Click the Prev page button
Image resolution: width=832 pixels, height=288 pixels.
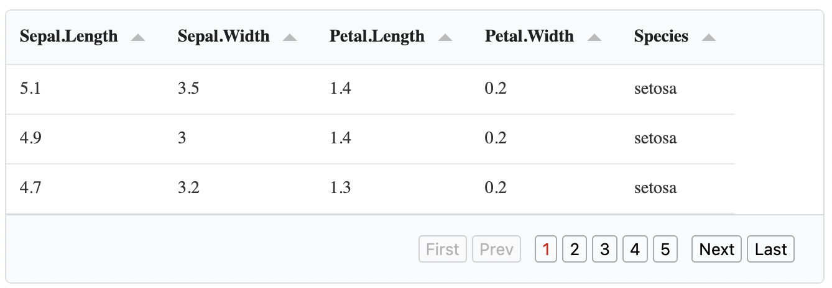click(x=496, y=250)
